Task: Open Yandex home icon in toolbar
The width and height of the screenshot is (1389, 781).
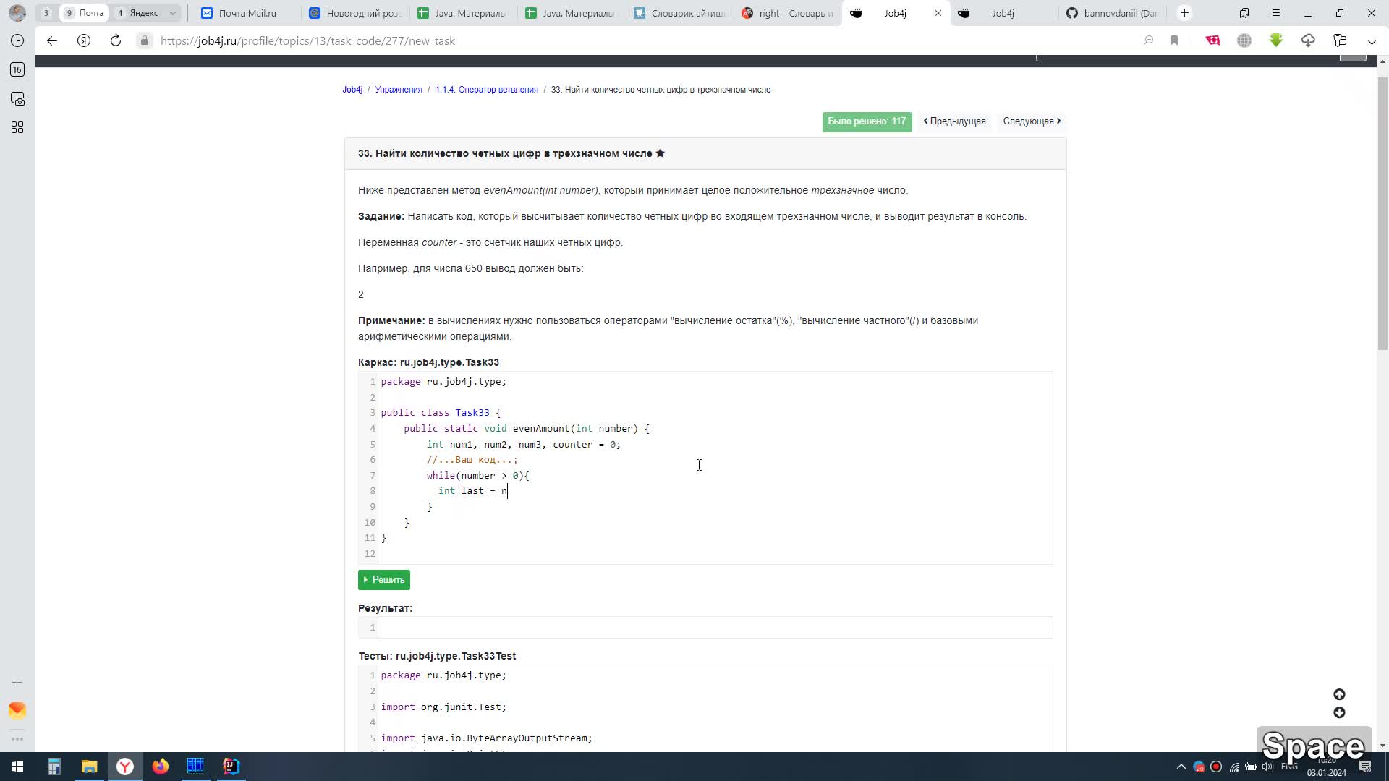Action: coord(84,40)
